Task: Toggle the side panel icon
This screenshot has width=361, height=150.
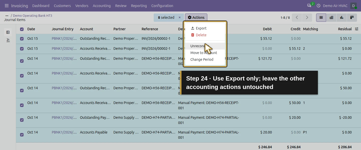Action: (x=8, y=32)
